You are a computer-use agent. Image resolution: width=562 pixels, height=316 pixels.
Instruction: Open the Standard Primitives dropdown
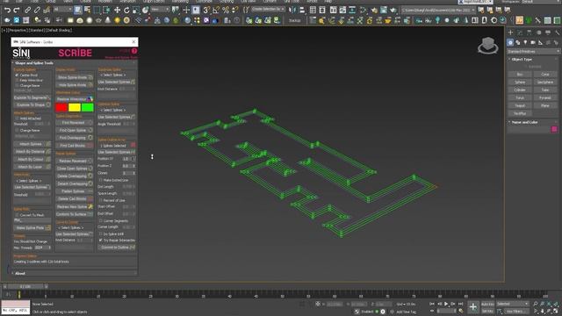(533, 52)
